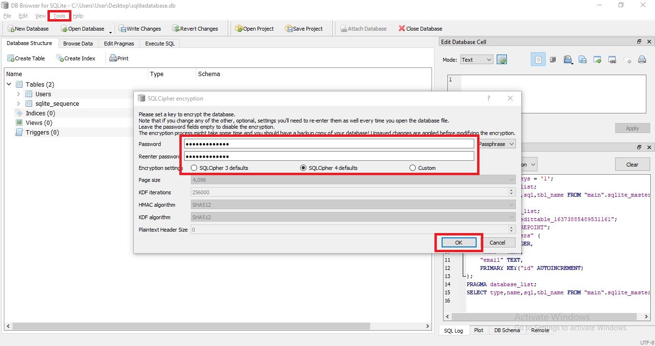Switch to the Browse Data tab

[78, 44]
